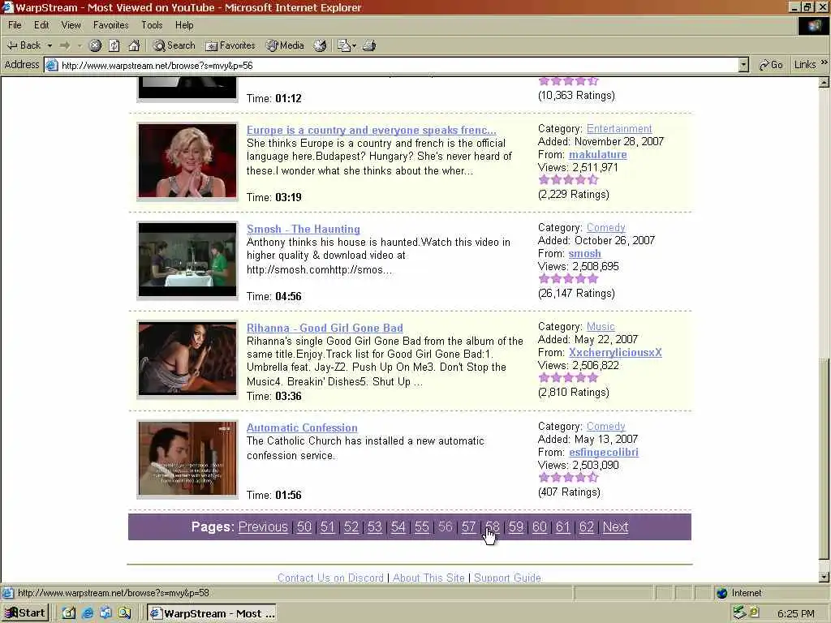Go to page 57

click(x=468, y=526)
